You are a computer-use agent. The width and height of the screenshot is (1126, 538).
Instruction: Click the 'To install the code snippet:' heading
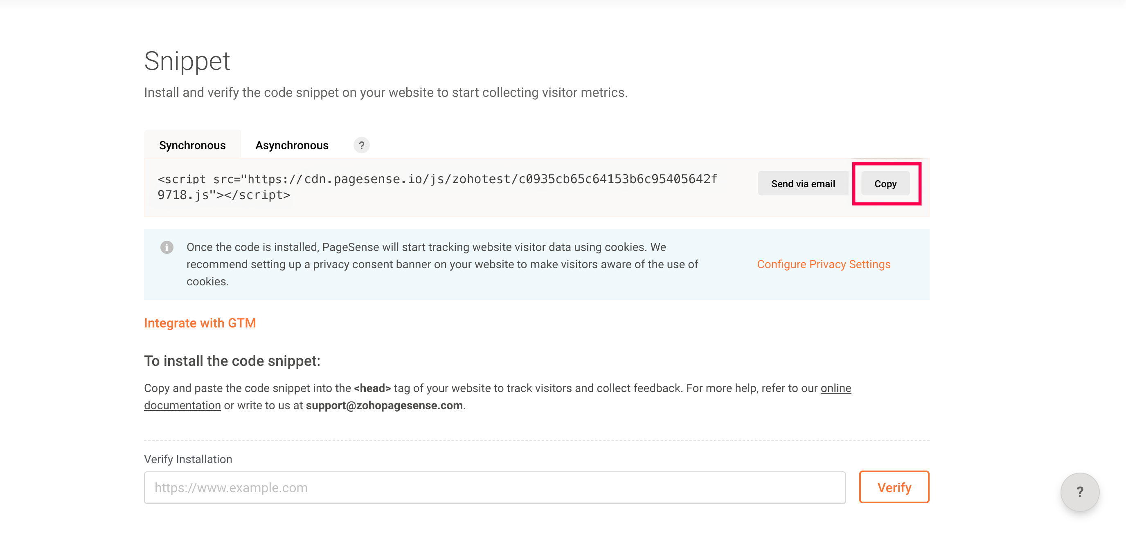coord(232,361)
